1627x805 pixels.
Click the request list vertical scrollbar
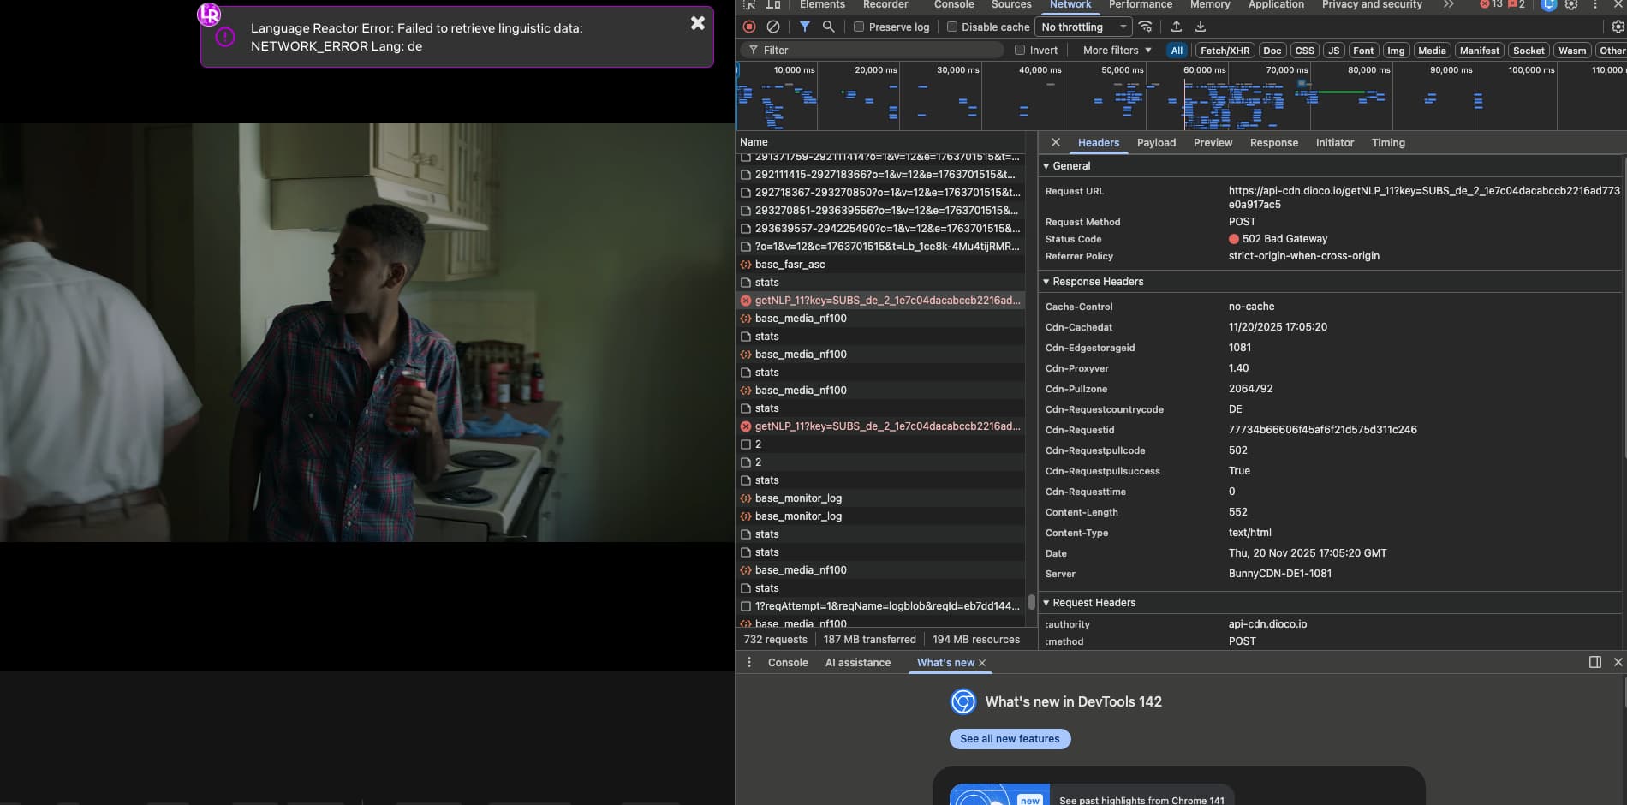point(1031,601)
